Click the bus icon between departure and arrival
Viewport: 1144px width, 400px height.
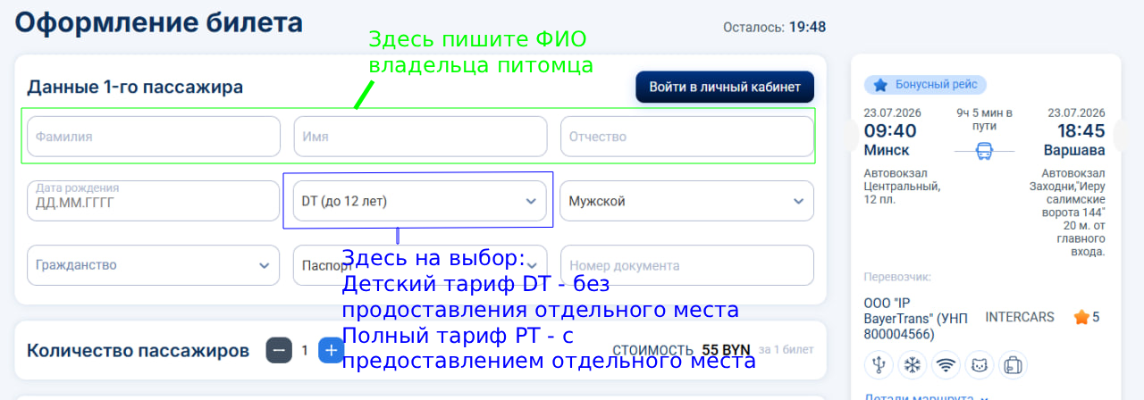pos(984,151)
